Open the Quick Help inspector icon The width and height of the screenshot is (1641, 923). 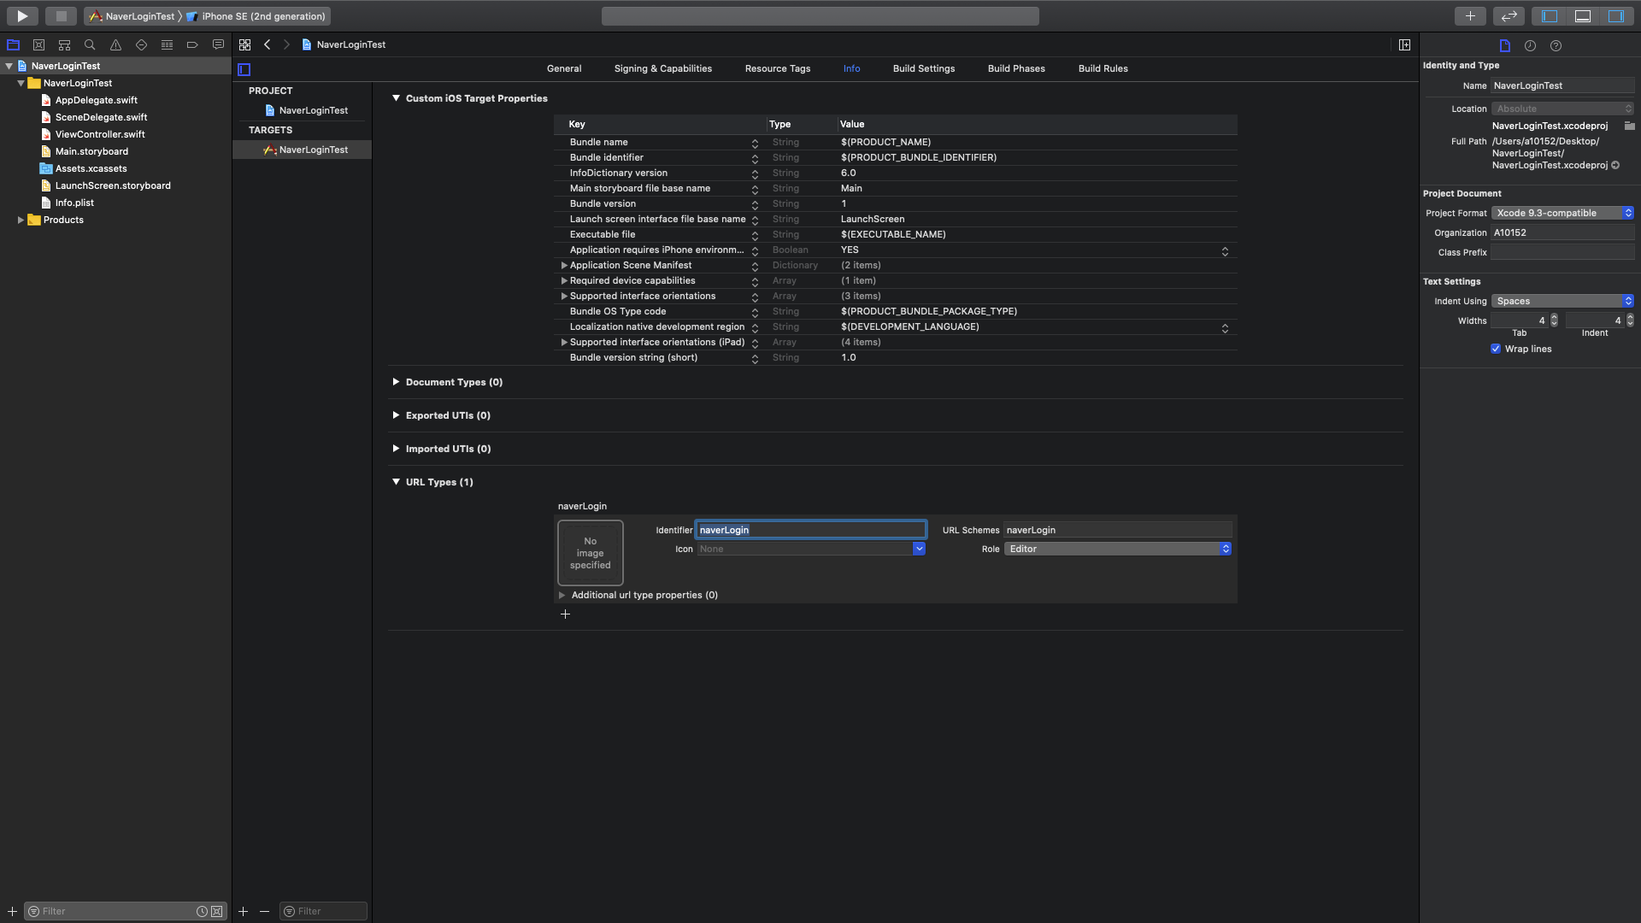click(x=1556, y=46)
